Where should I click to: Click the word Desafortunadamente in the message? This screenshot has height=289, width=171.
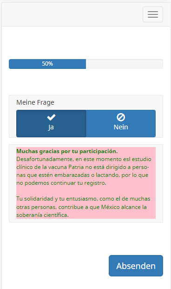pos(45,159)
